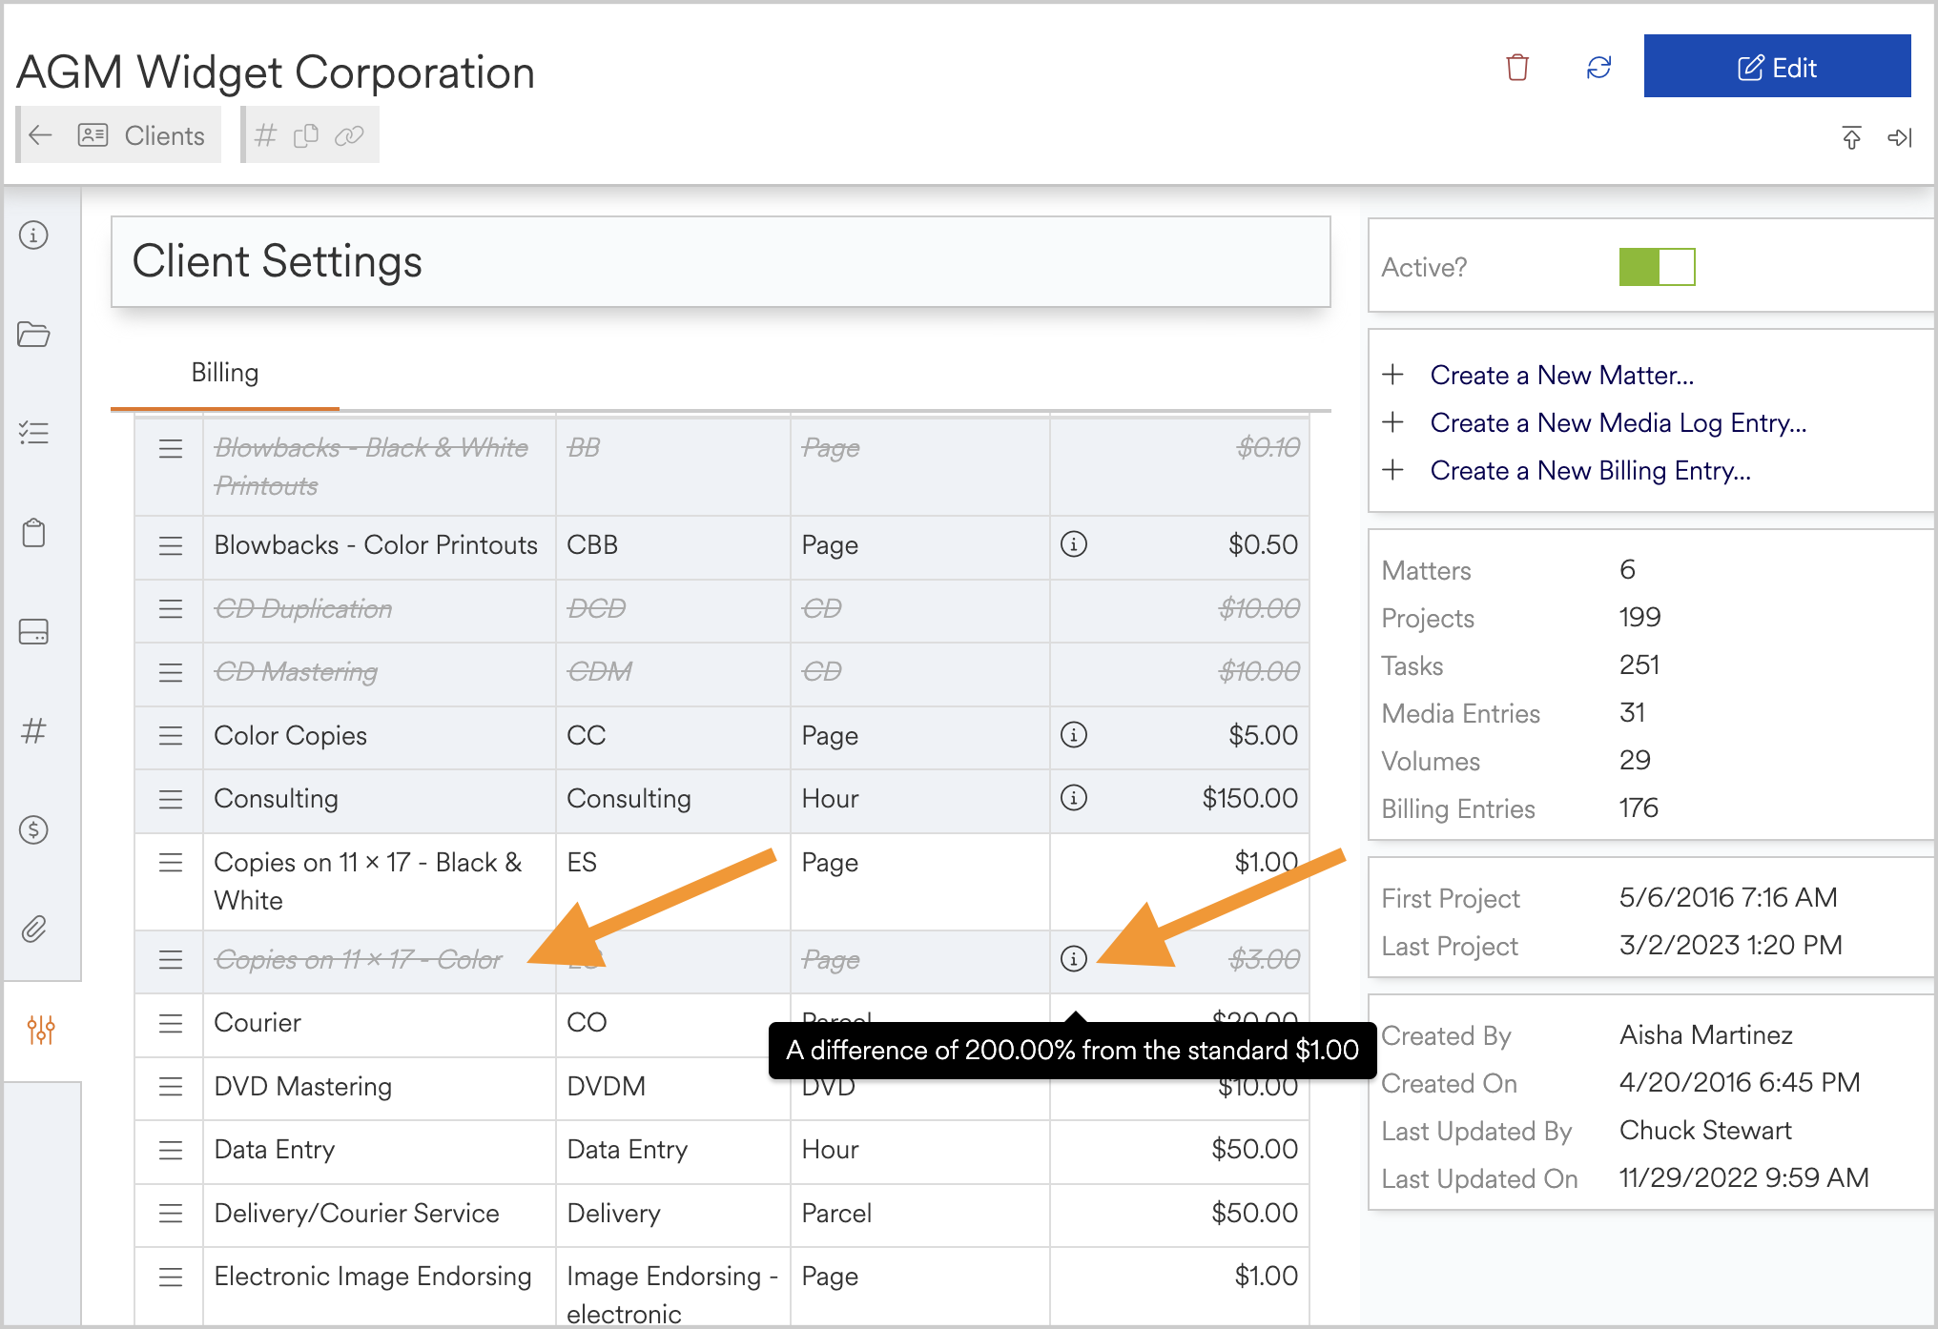Click the hash icon in the header toolbar
Image resolution: width=1938 pixels, height=1329 pixels.
pyautogui.click(x=265, y=135)
